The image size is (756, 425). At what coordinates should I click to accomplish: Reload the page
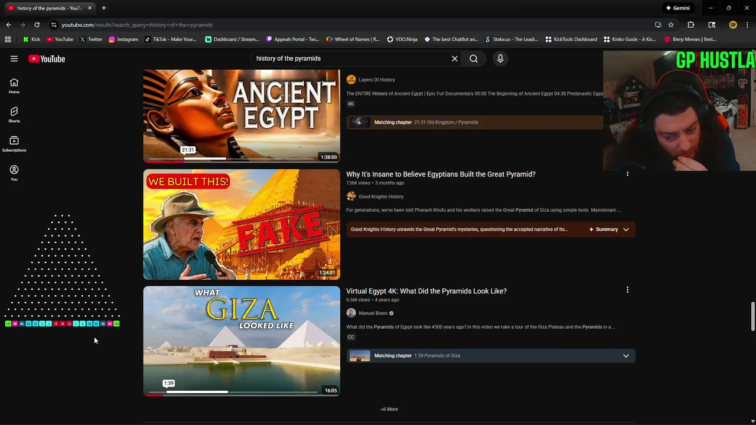37,25
